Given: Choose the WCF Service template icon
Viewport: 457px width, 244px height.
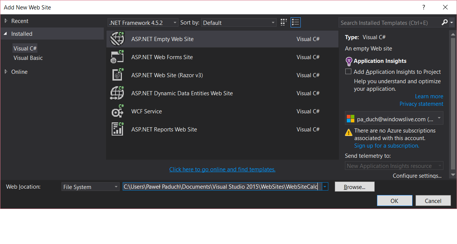Looking at the screenshot, I should click(x=117, y=111).
